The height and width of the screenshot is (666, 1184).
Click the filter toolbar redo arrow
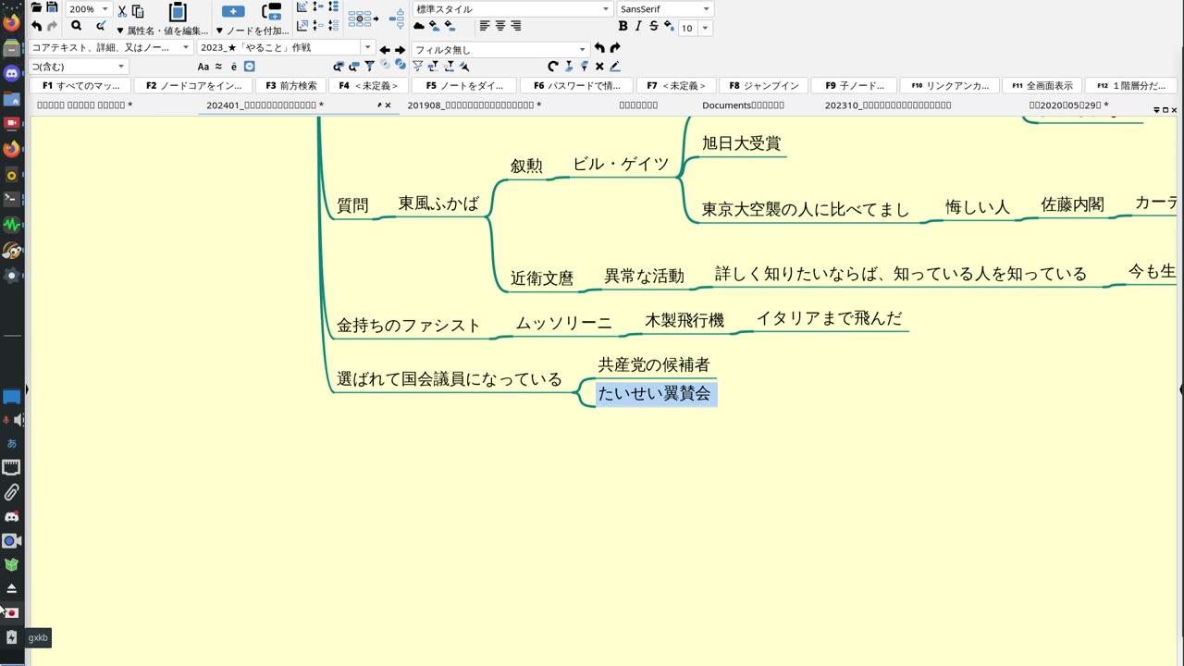click(x=615, y=48)
